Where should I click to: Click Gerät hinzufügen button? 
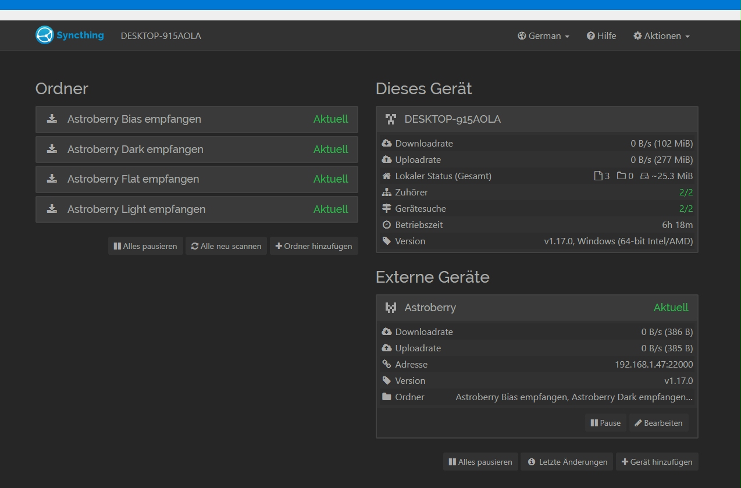point(657,462)
